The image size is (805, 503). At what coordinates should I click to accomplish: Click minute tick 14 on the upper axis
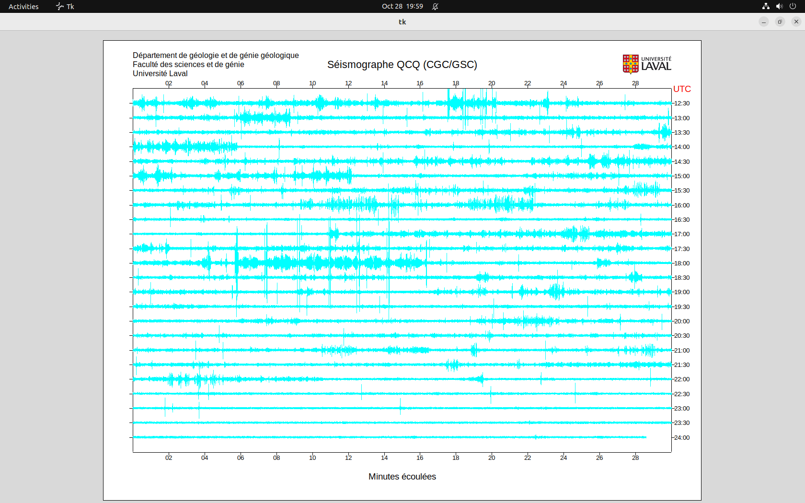pos(384,83)
